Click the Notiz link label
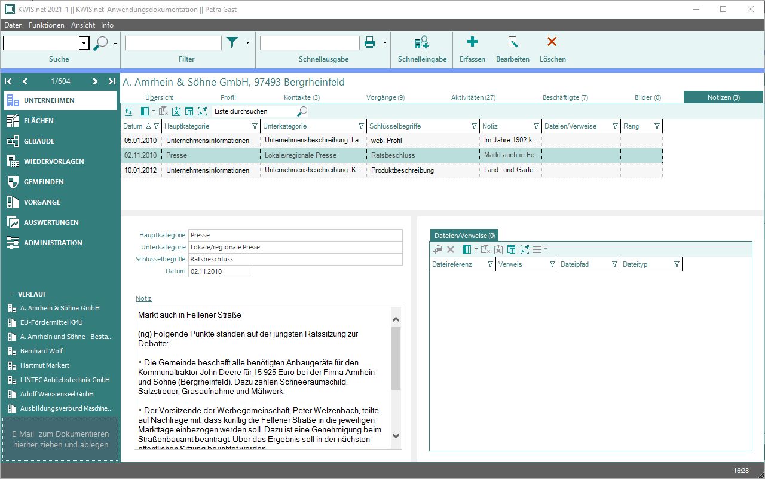The image size is (765, 479). coord(143,298)
